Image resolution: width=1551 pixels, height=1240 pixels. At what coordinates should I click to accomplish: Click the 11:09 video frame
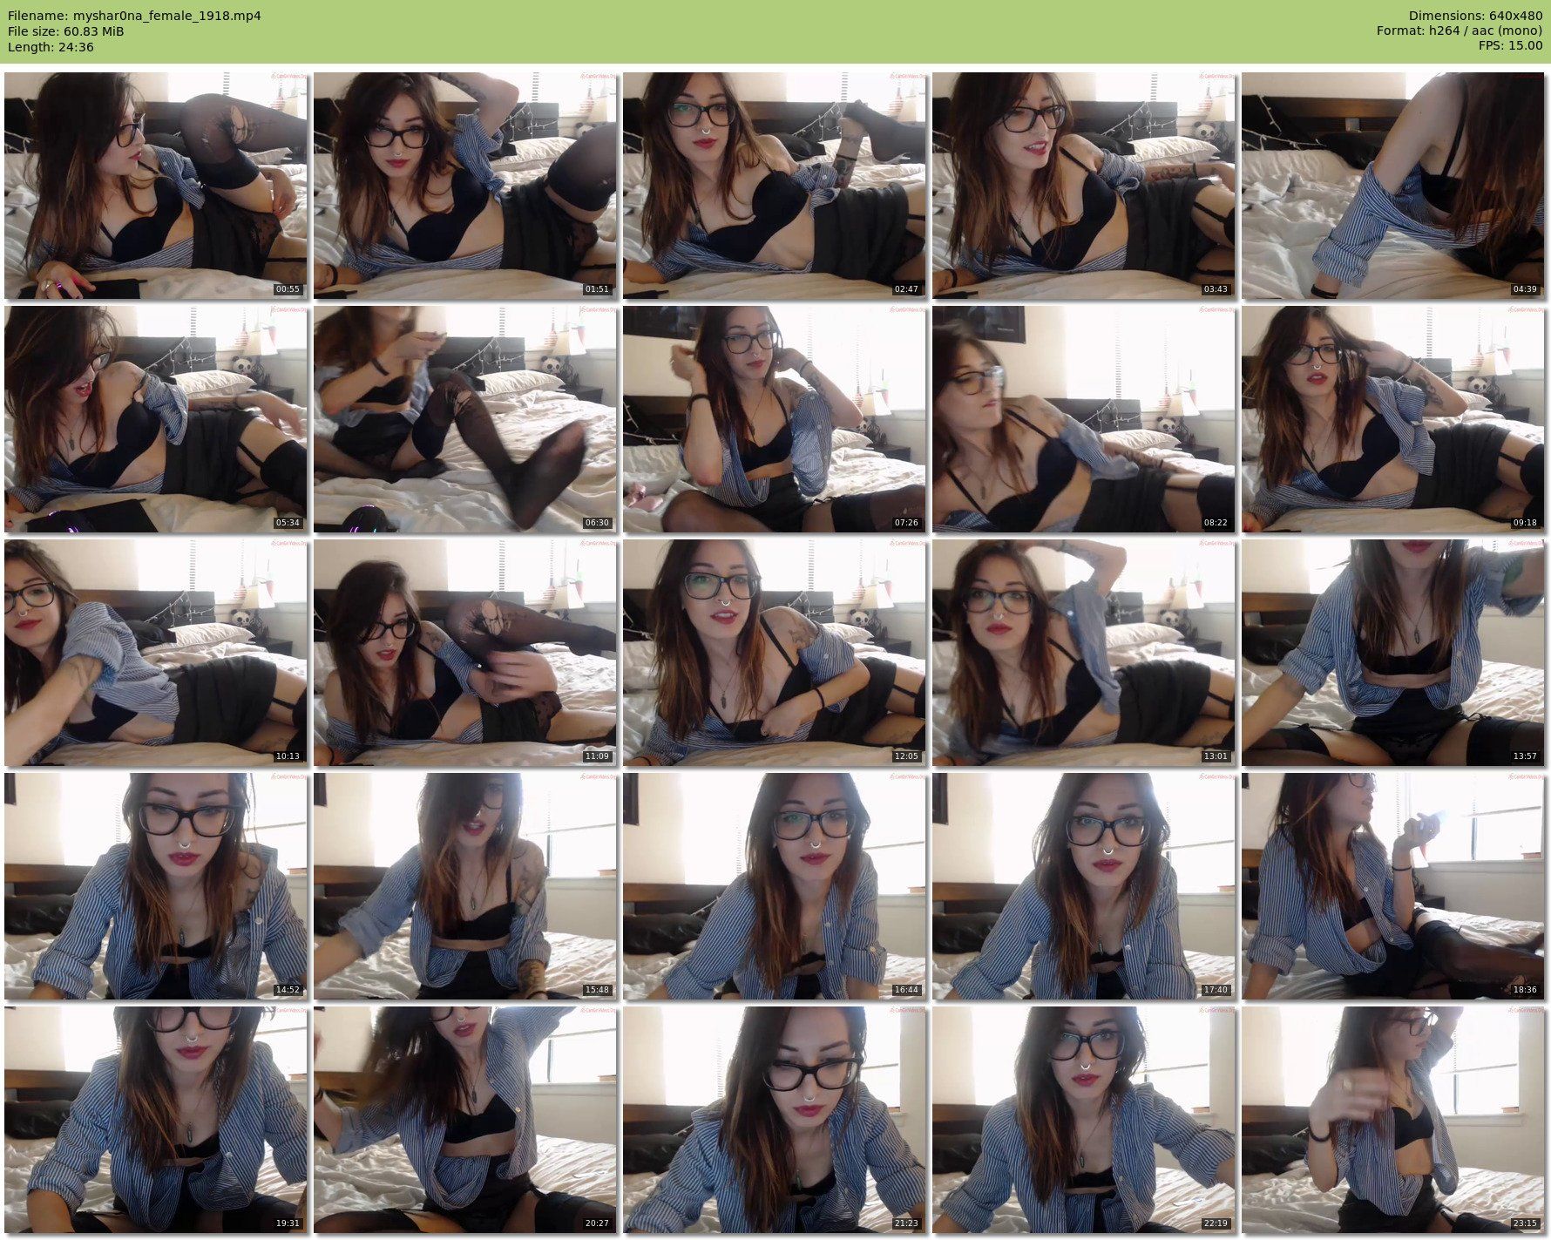(x=464, y=653)
